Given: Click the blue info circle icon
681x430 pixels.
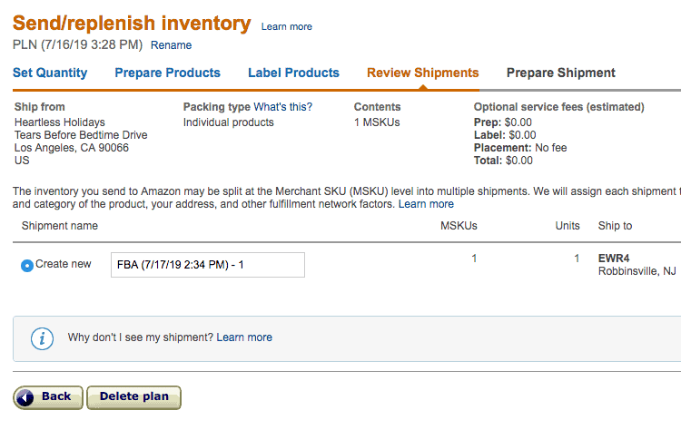Looking at the screenshot, I should pos(42,338).
